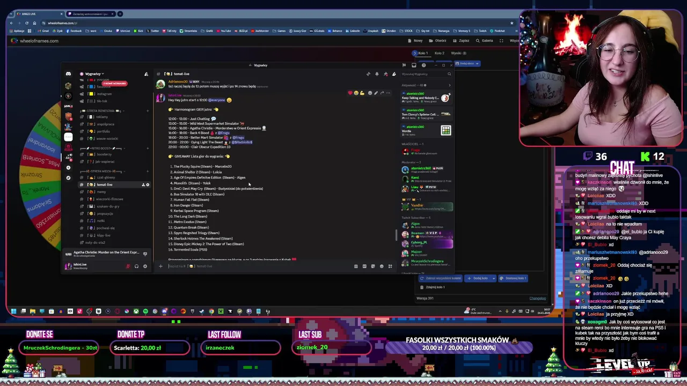
Task: Open Spotify from Windows taskbar
Action: [x=145, y=311]
